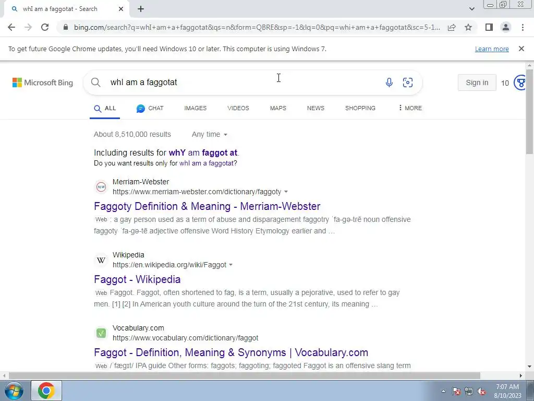Click the horizontal scrollbar thumb
The height and width of the screenshot is (401, 534).
pyautogui.click(x=244, y=376)
